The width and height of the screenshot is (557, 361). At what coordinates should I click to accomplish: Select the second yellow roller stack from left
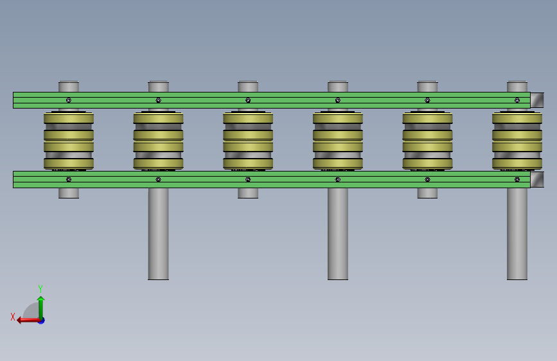(x=159, y=141)
